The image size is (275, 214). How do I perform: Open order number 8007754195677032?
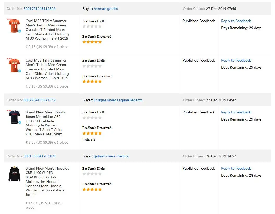point(39,100)
